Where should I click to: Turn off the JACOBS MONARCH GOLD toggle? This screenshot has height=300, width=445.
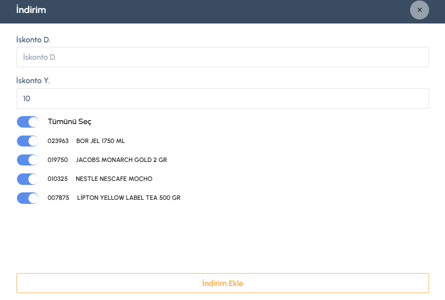(x=28, y=160)
